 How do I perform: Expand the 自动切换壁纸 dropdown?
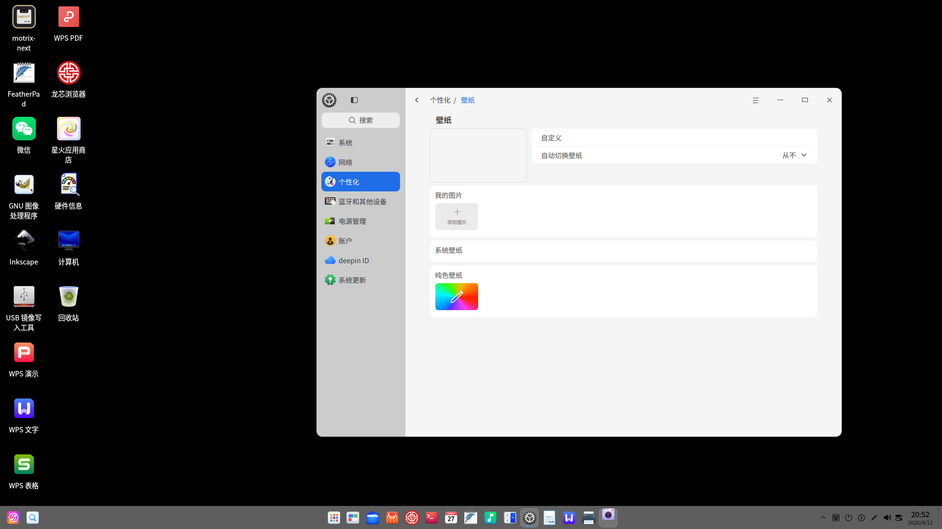click(794, 156)
